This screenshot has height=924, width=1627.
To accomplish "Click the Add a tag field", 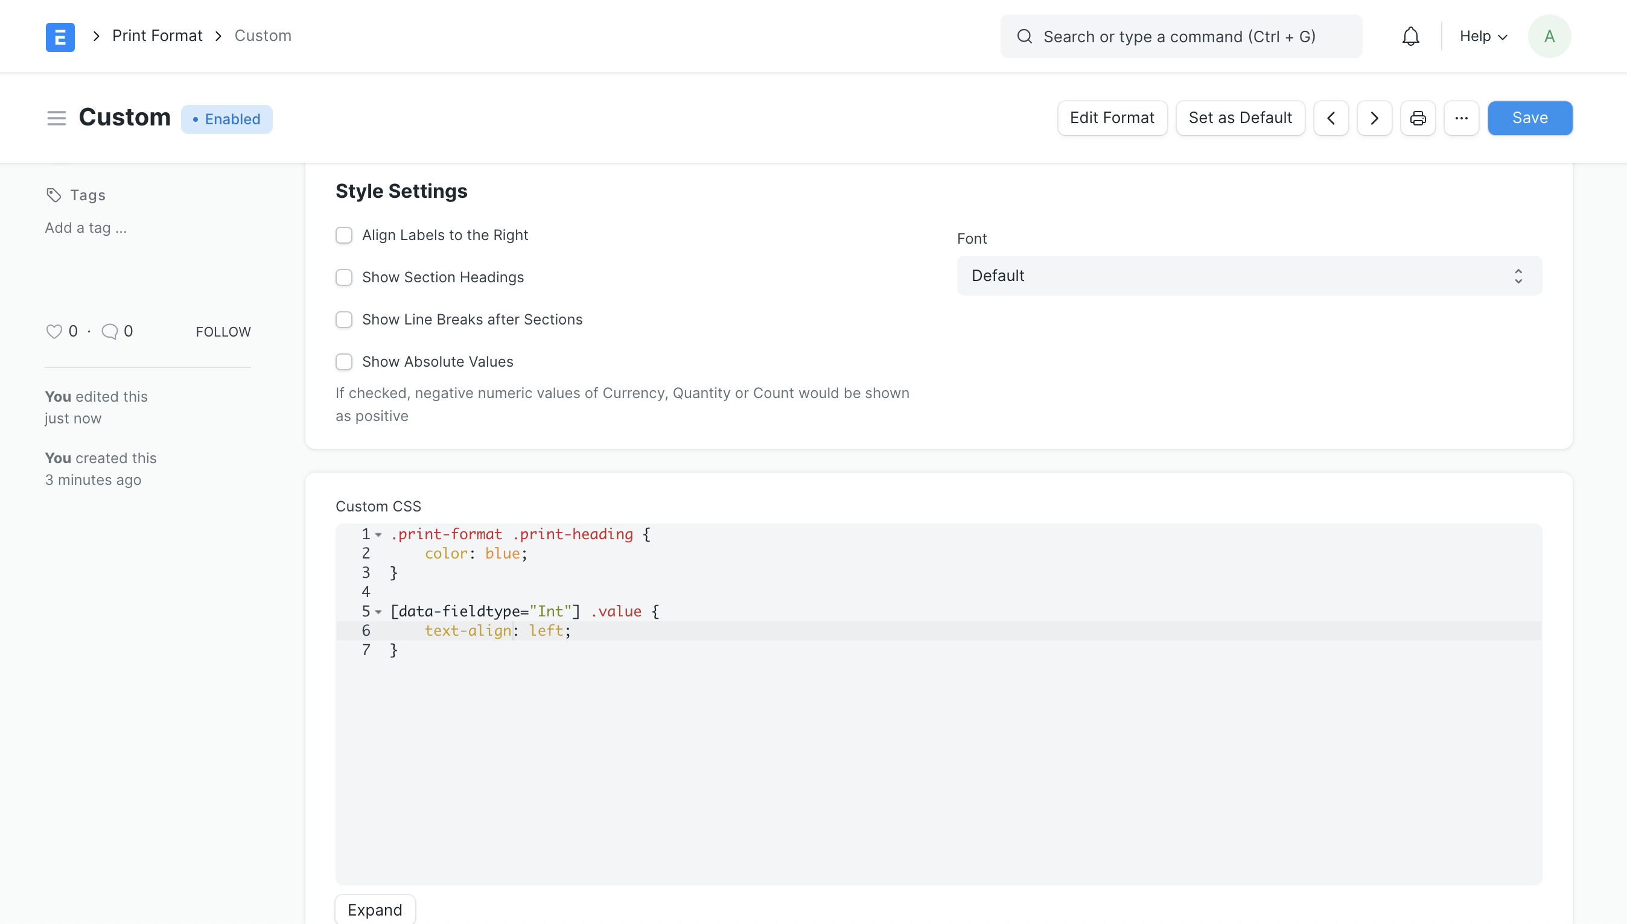I will click(85, 227).
